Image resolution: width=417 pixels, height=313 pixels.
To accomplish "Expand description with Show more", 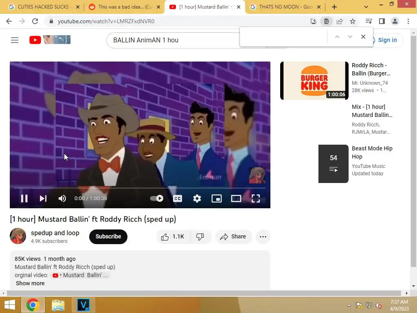I will pyautogui.click(x=30, y=283).
